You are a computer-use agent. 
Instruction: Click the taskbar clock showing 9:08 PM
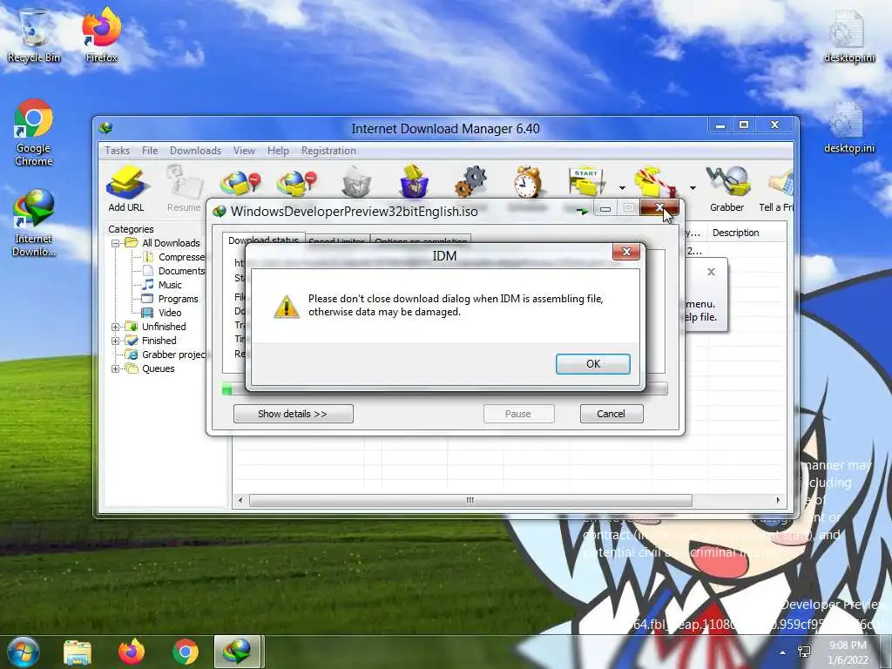click(x=848, y=652)
